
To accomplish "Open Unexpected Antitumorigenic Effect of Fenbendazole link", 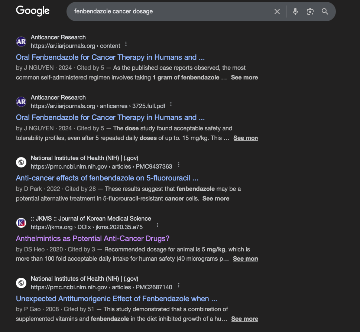I will click(x=116, y=299).
